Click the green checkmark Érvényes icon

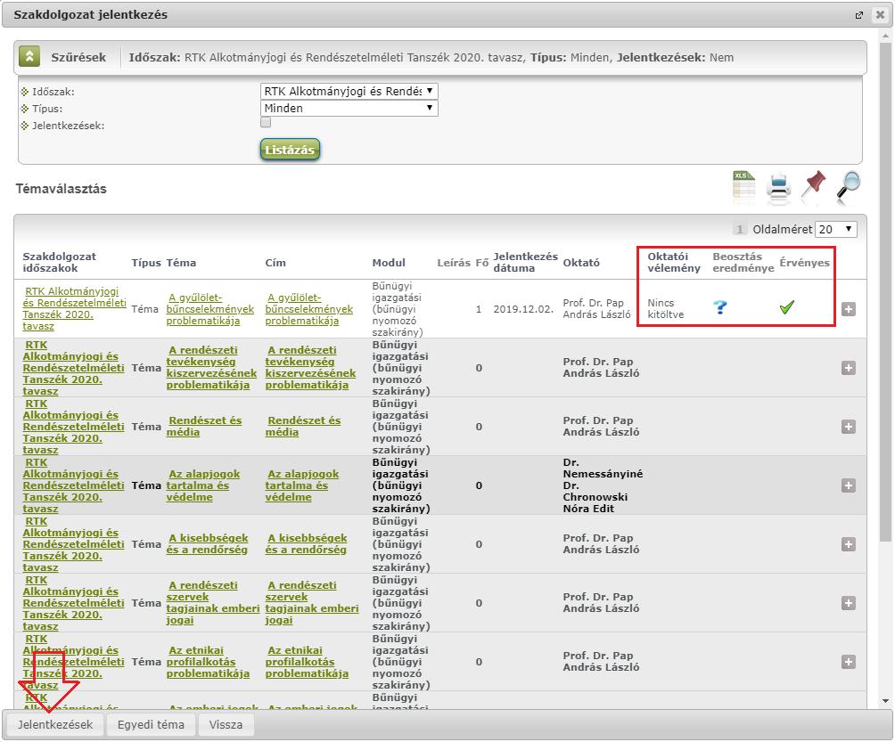click(786, 307)
